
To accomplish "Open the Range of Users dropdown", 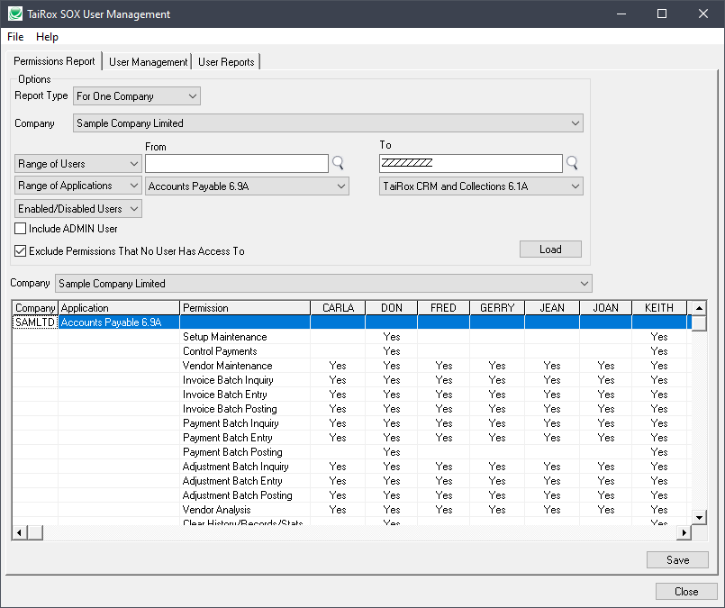I will tap(78, 164).
